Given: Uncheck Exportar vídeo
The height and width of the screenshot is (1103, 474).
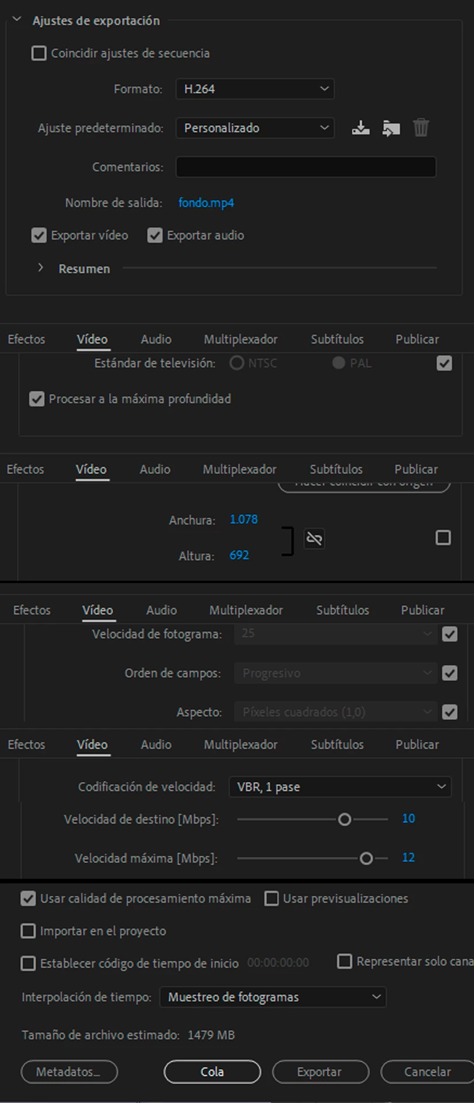Looking at the screenshot, I should (x=39, y=236).
